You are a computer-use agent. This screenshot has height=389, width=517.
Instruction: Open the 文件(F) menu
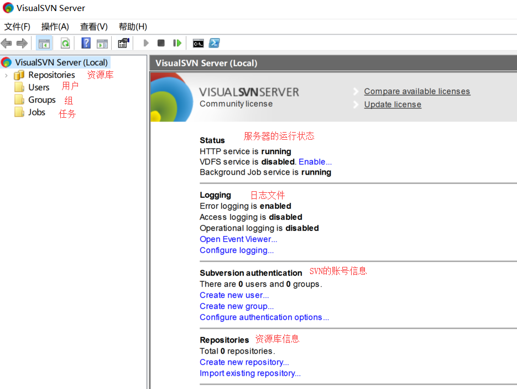tap(17, 27)
